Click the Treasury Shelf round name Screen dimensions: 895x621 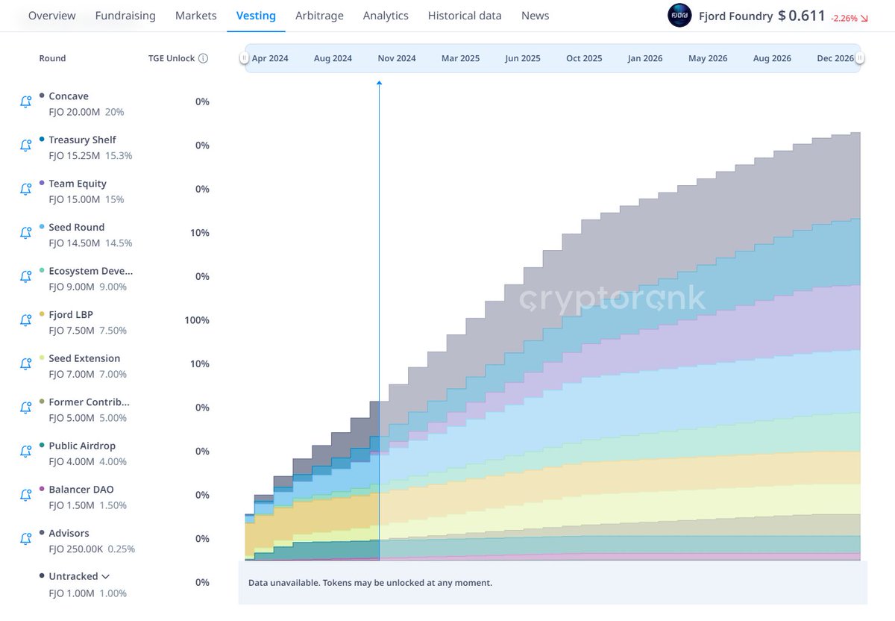click(82, 140)
